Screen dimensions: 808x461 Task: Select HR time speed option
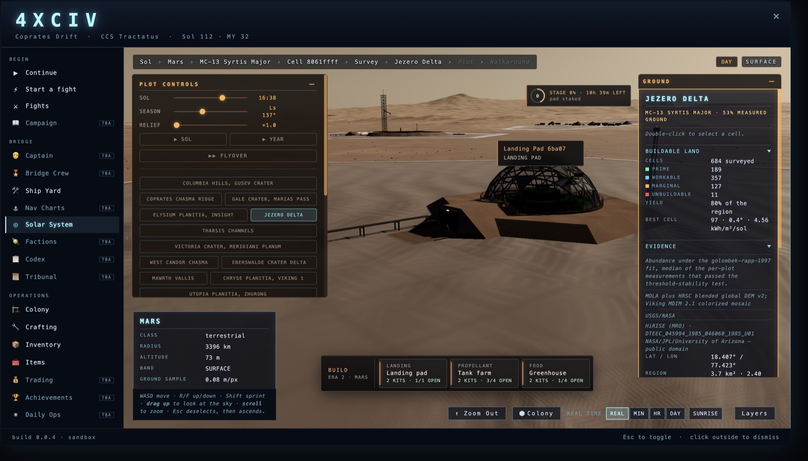click(657, 413)
